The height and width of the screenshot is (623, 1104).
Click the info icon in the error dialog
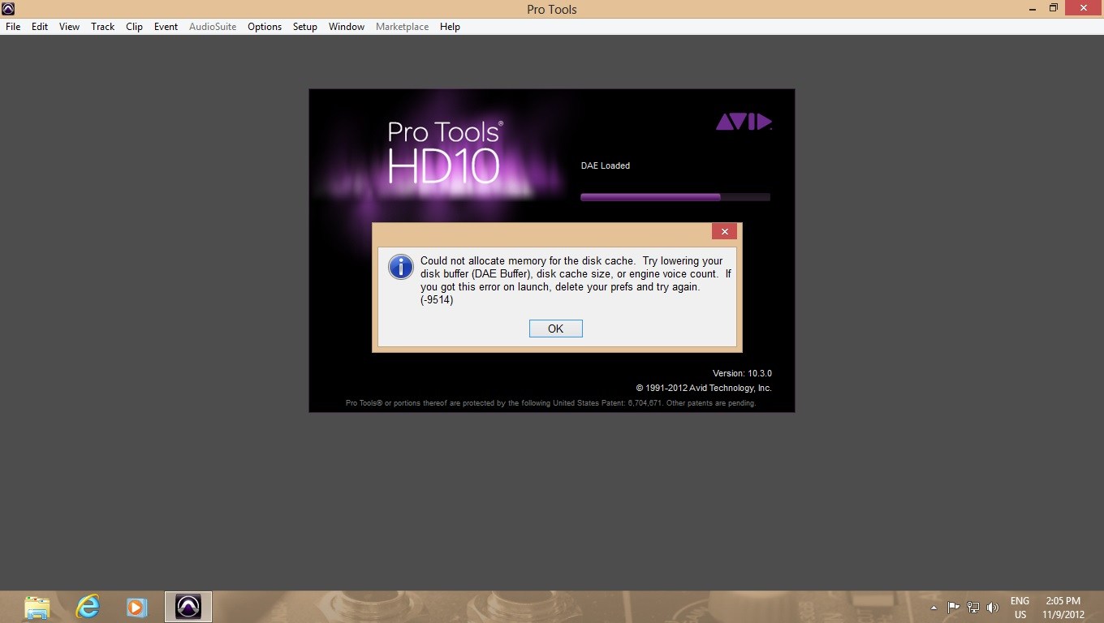(401, 267)
